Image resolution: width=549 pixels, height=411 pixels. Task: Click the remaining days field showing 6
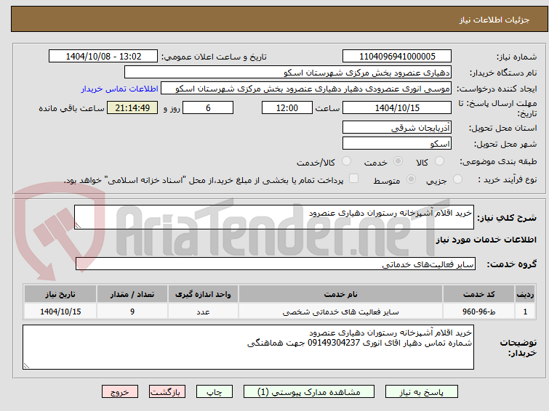(x=208, y=107)
